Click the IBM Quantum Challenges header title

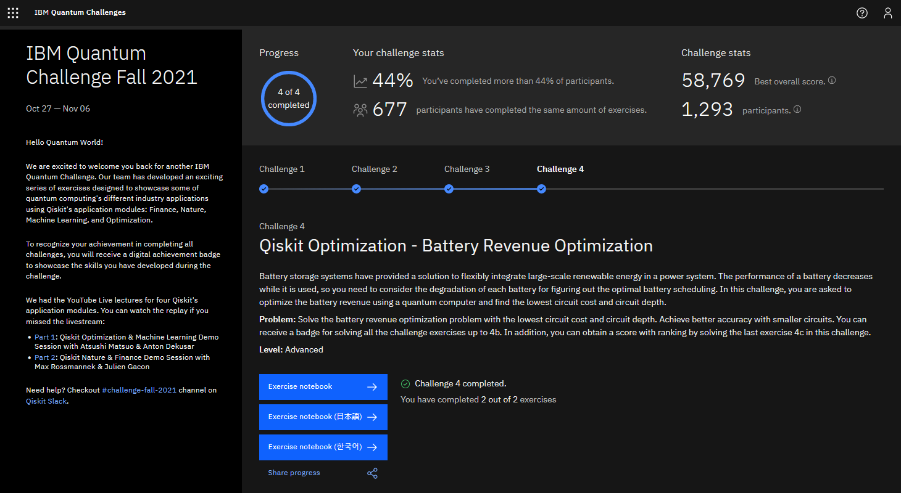tap(80, 12)
